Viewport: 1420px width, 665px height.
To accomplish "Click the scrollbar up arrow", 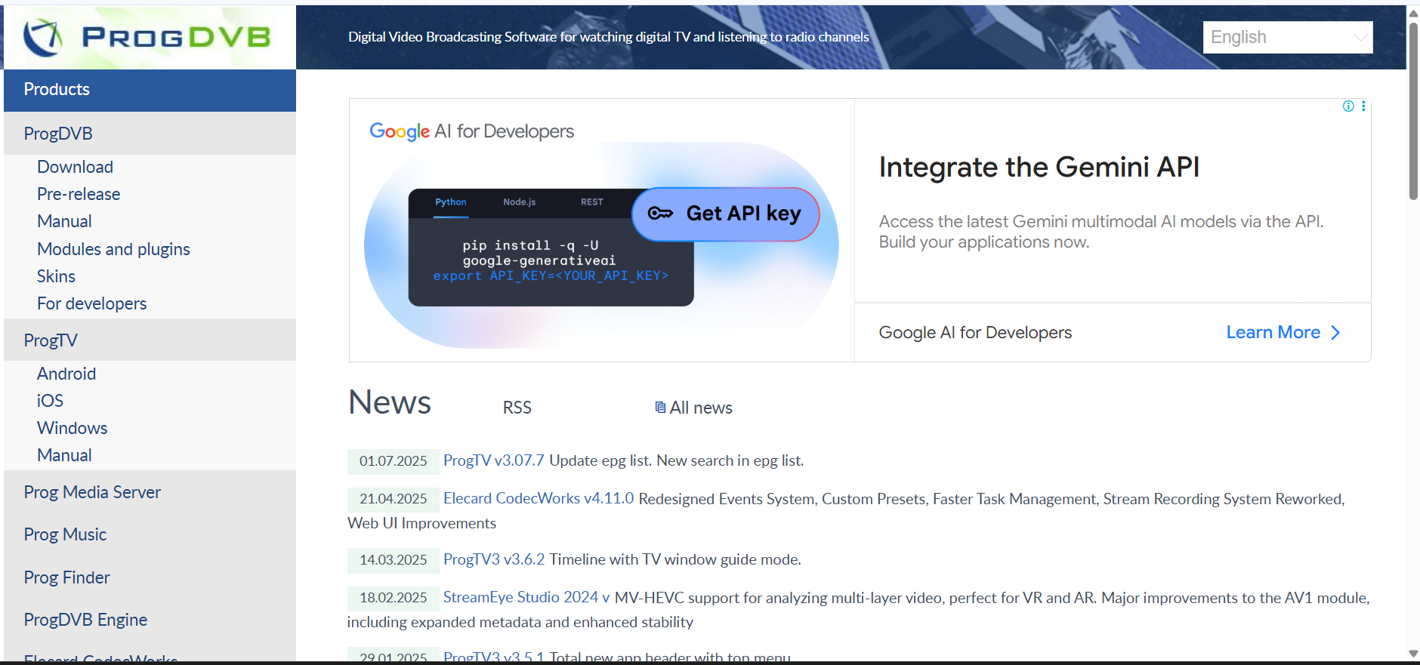I will tap(1413, 13).
